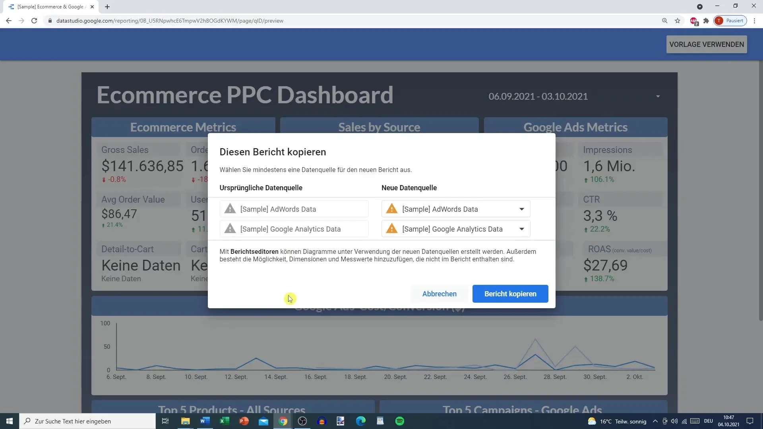The width and height of the screenshot is (763, 429).
Task: Bookmark this page with star icon
Action: click(678, 21)
